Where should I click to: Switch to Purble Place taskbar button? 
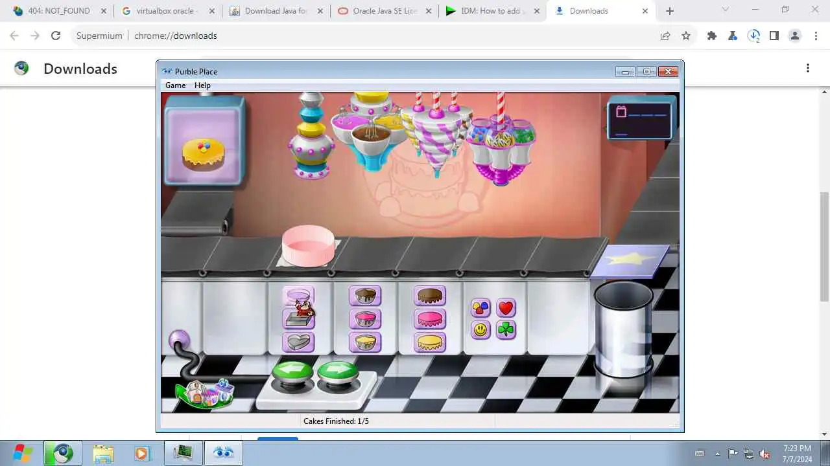(224, 453)
